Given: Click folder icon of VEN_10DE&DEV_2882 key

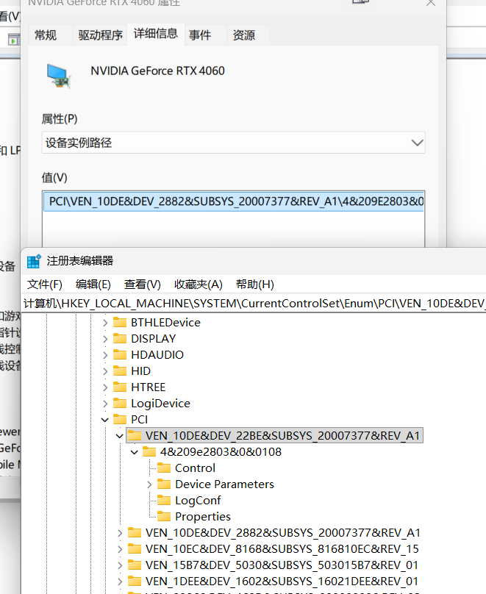Looking at the screenshot, I should click(x=135, y=533).
